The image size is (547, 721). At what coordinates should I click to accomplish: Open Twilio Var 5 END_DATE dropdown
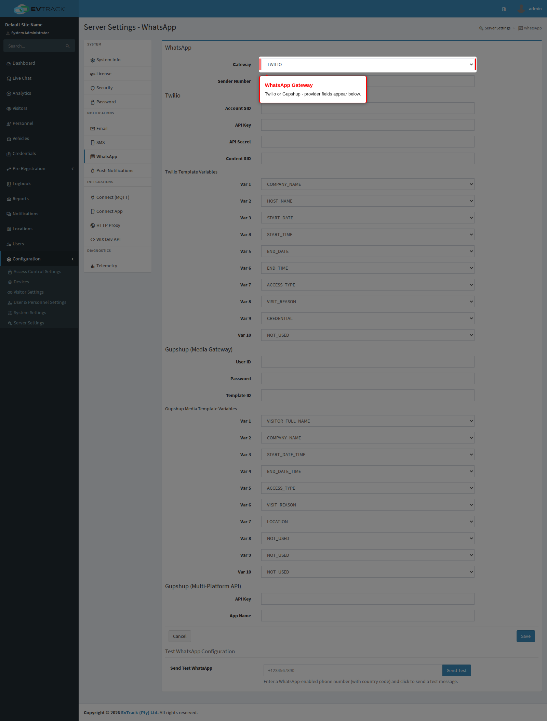[x=368, y=251]
